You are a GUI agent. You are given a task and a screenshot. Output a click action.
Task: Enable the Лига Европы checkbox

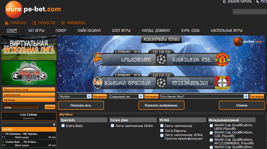click(x=162, y=131)
